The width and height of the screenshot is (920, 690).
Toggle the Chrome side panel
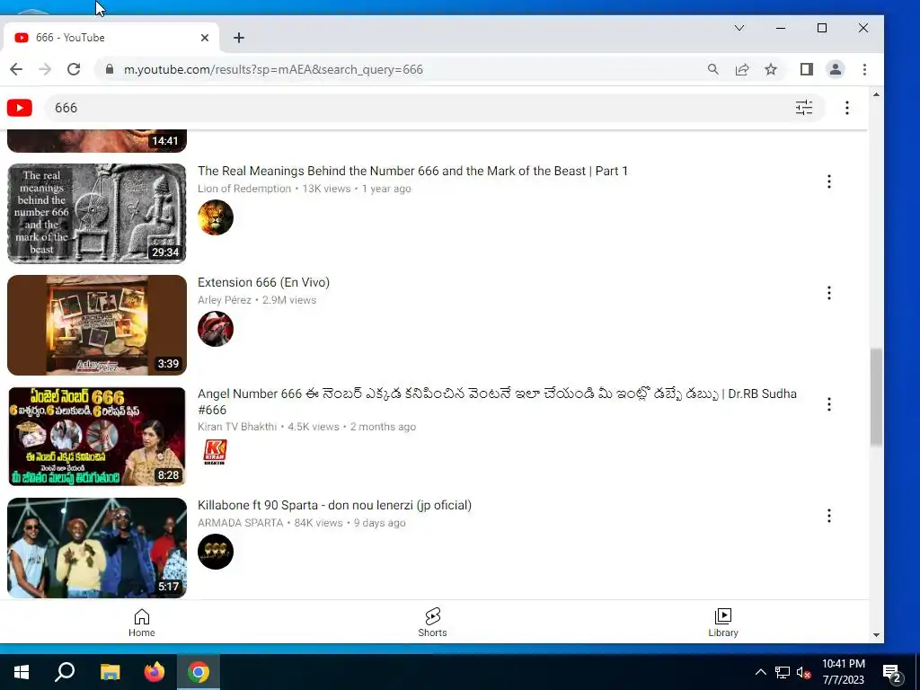pos(806,69)
